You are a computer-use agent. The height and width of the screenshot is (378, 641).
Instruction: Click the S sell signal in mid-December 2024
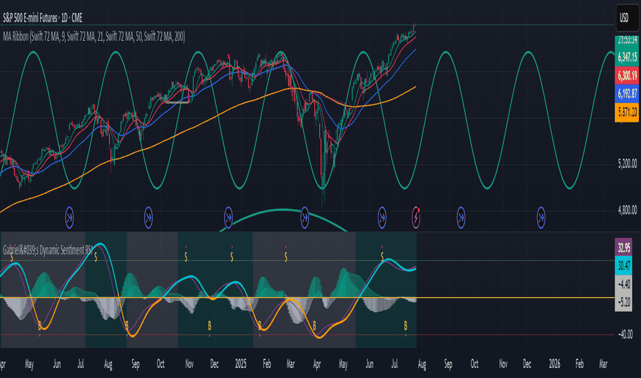click(232, 257)
